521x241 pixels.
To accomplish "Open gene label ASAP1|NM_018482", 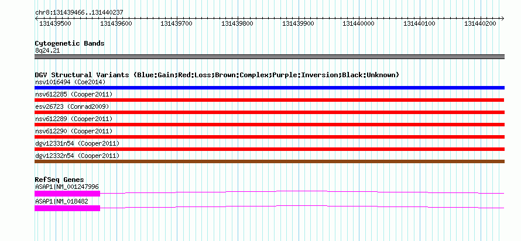I will click(61, 201).
